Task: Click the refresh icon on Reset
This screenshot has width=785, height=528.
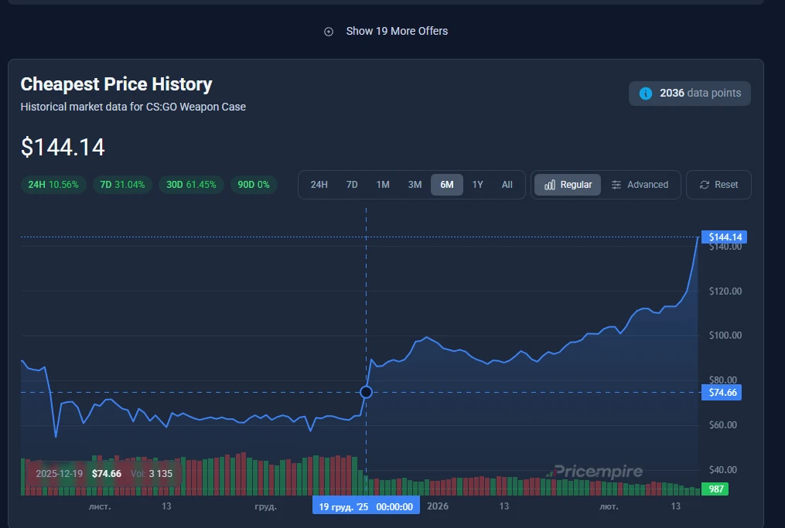Action: pos(705,185)
